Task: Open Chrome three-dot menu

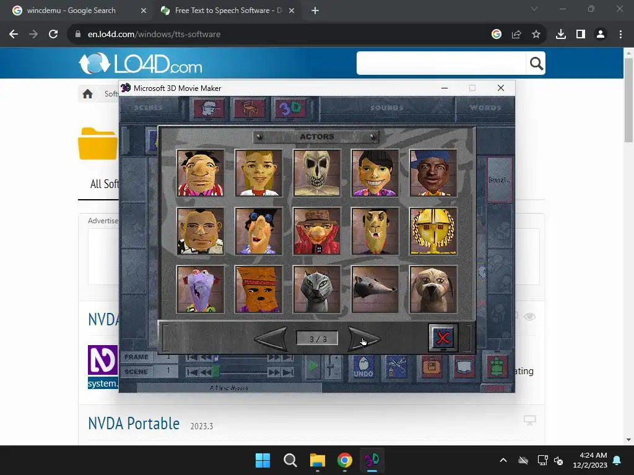Action: tap(620, 35)
